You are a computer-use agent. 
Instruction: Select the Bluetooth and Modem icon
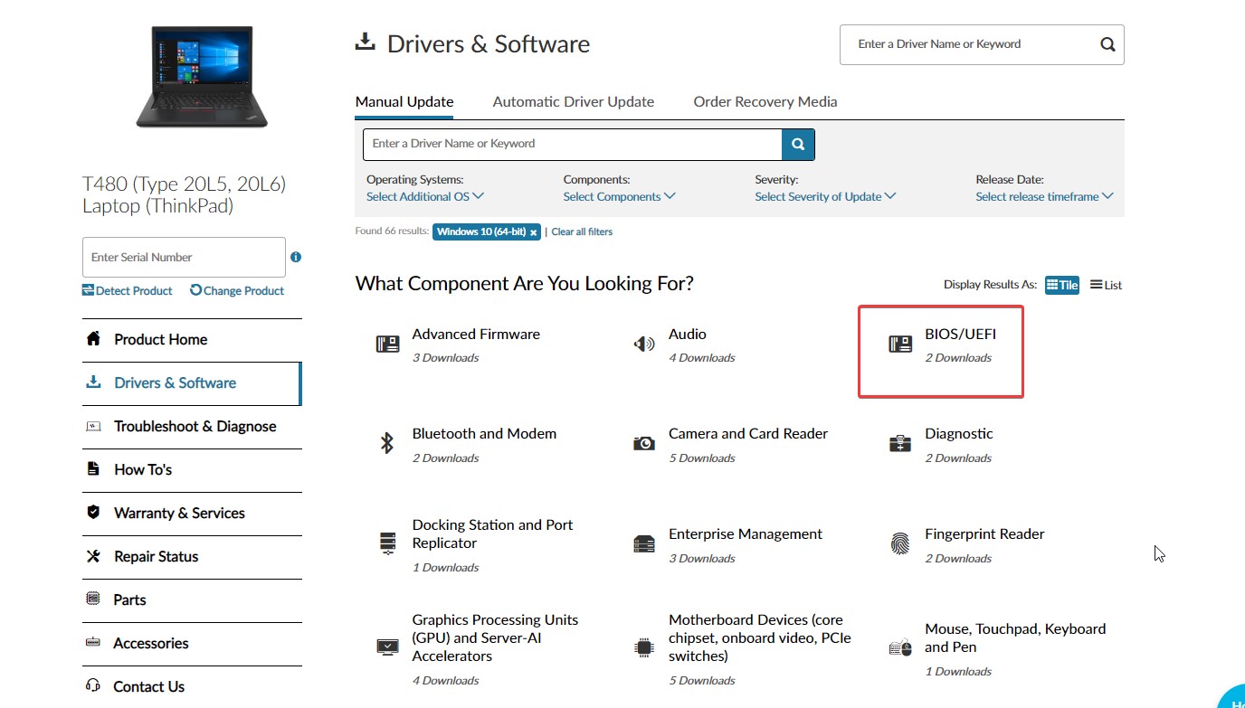[387, 443]
